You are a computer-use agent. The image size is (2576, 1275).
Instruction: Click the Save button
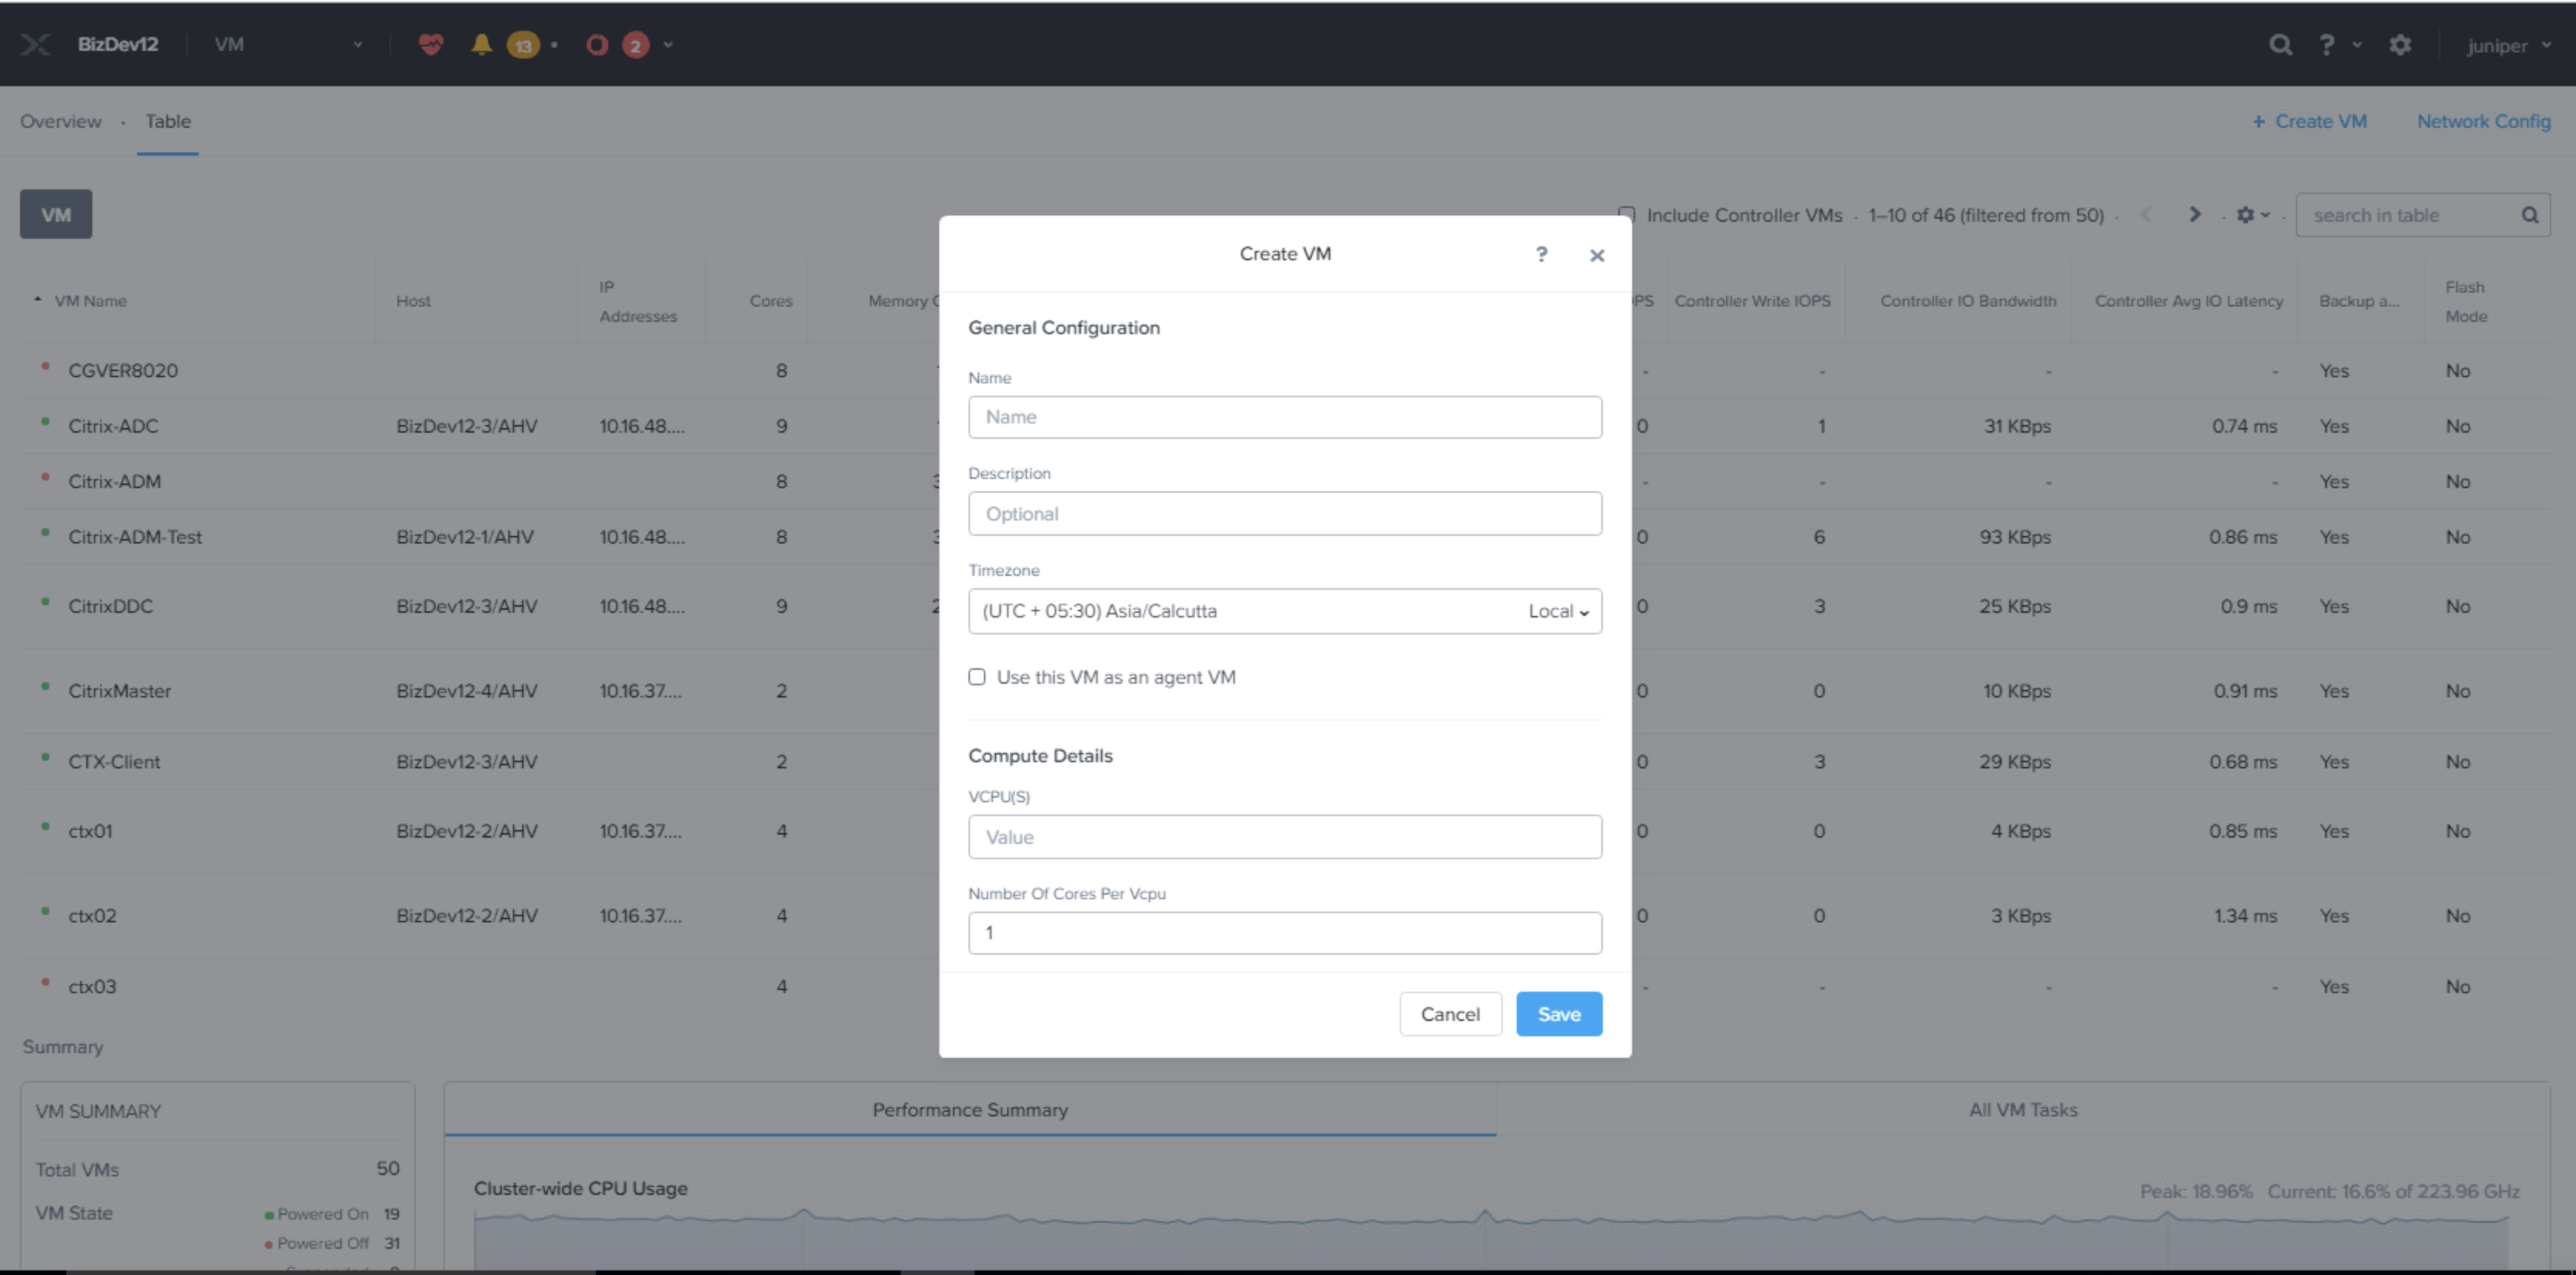1558,1014
